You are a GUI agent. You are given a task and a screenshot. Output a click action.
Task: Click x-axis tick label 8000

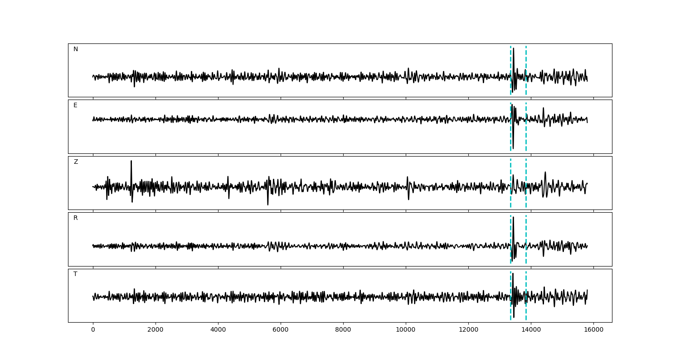click(x=343, y=330)
